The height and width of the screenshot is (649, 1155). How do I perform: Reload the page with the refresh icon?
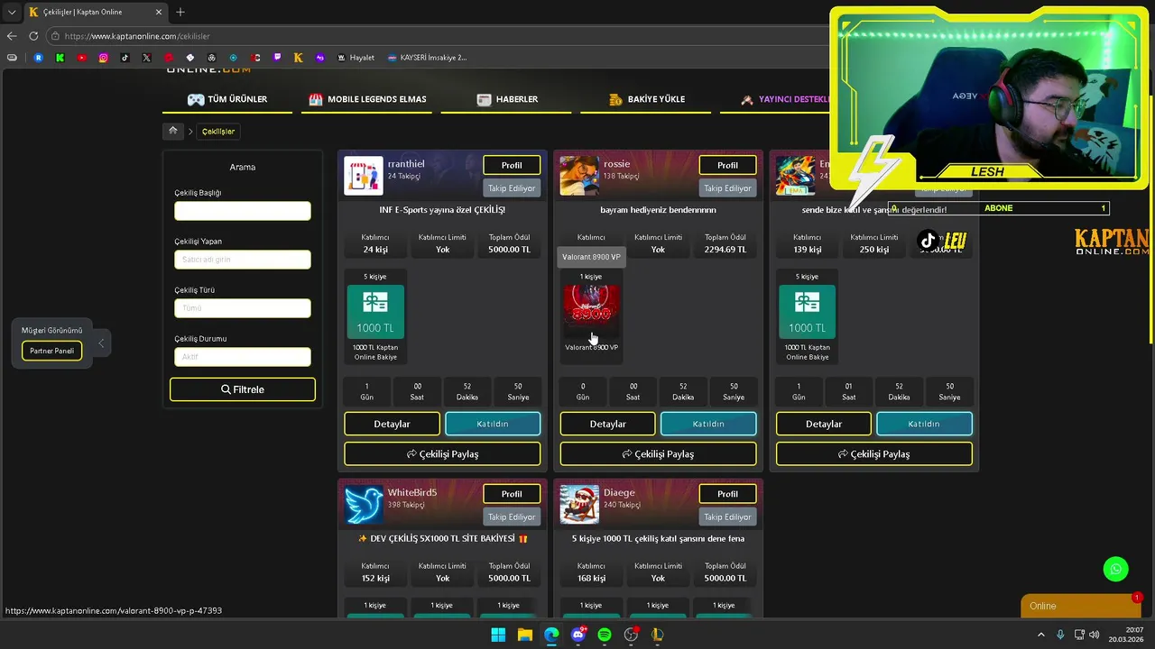(33, 36)
